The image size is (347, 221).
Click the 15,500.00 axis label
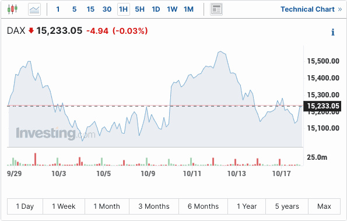323,61
